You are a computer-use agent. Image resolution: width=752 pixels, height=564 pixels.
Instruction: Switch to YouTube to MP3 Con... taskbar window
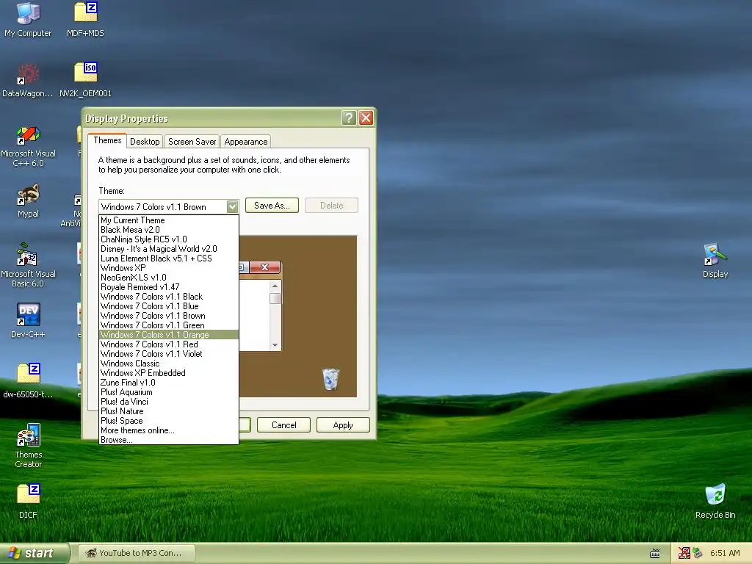(x=136, y=554)
